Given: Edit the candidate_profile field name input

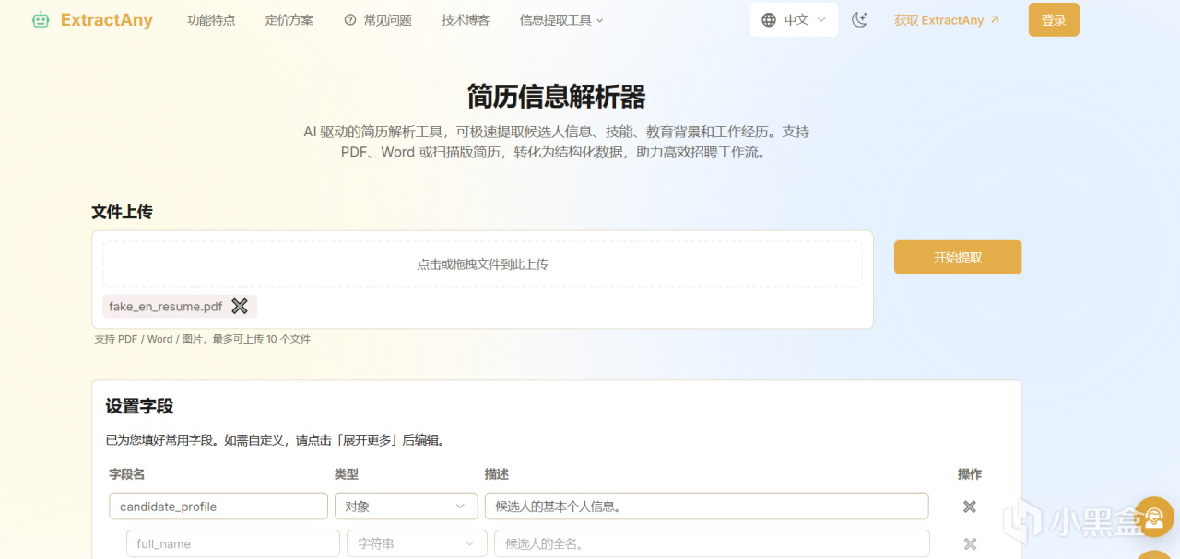Looking at the screenshot, I should point(218,507).
